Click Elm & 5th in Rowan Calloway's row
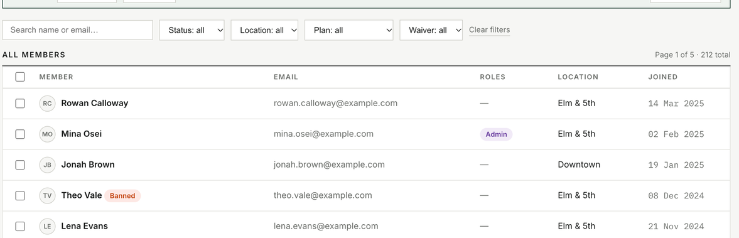Image resolution: width=739 pixels, height=238 pixels. click(x=576, y=103)
